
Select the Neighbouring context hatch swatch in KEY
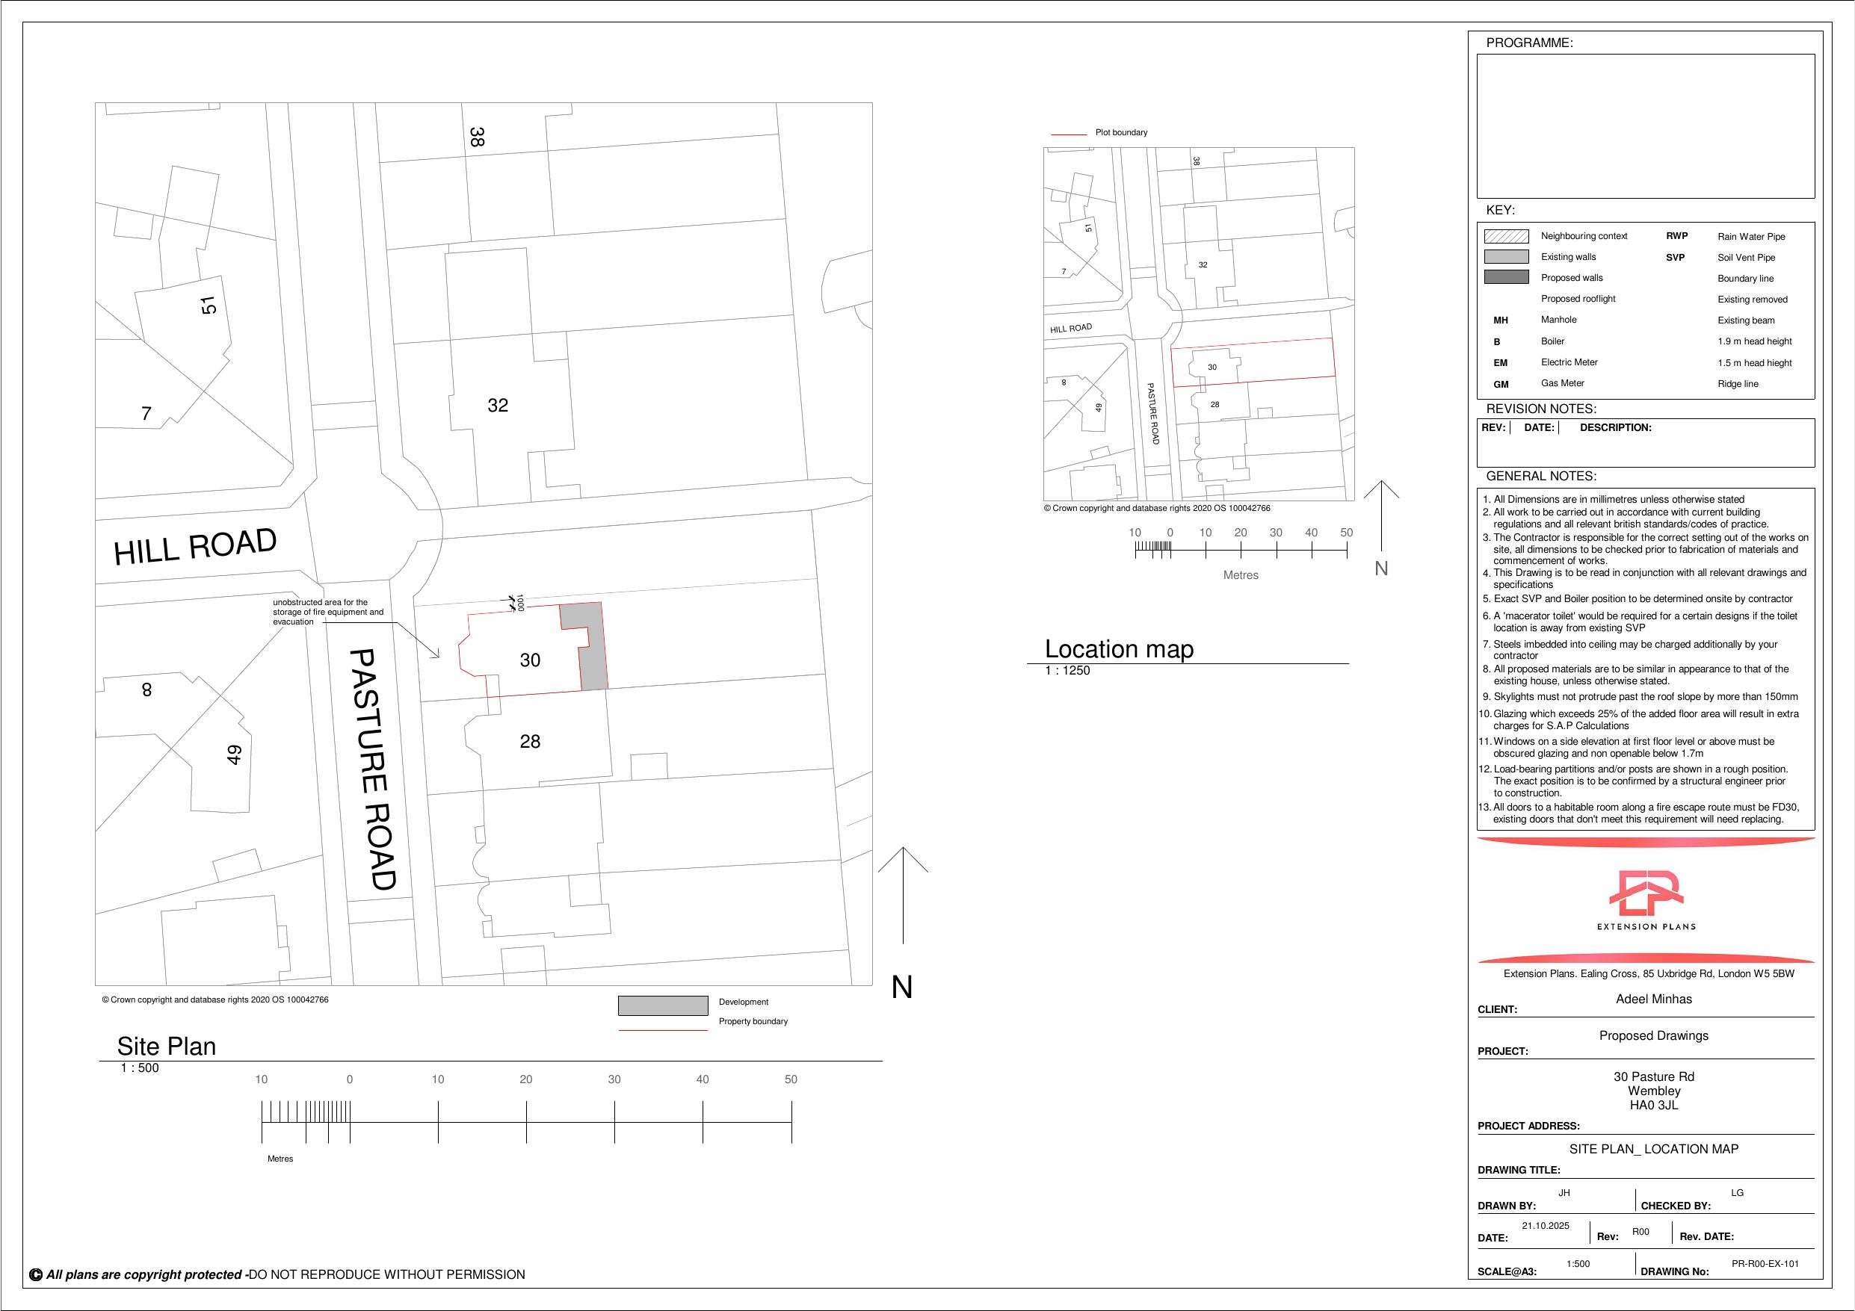1507,236
